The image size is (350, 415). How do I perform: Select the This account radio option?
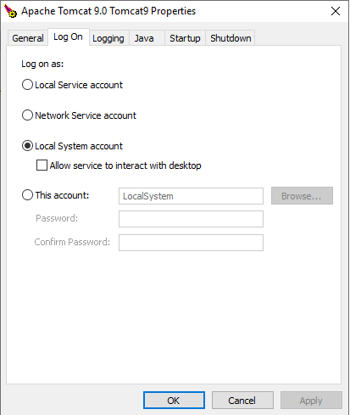click(x=27, y=195)
